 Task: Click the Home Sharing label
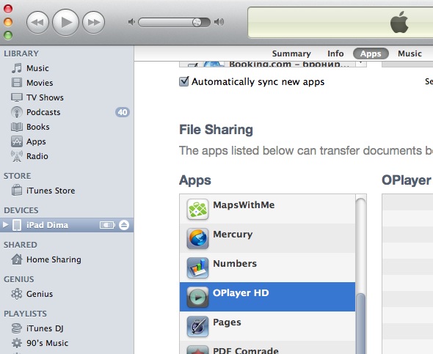(x=54, y=259)
